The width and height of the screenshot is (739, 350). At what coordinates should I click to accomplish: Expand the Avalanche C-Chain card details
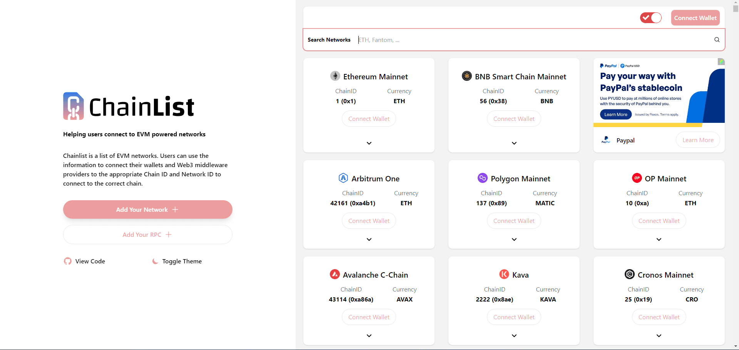[x=369, y=336]
